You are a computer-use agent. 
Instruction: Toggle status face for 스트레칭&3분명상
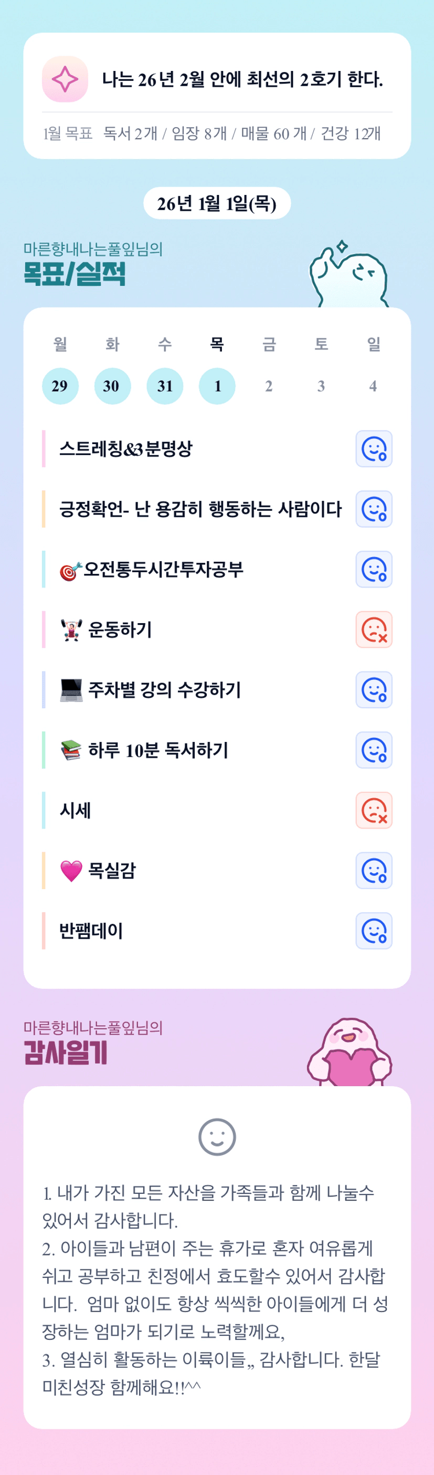[374, 449]
